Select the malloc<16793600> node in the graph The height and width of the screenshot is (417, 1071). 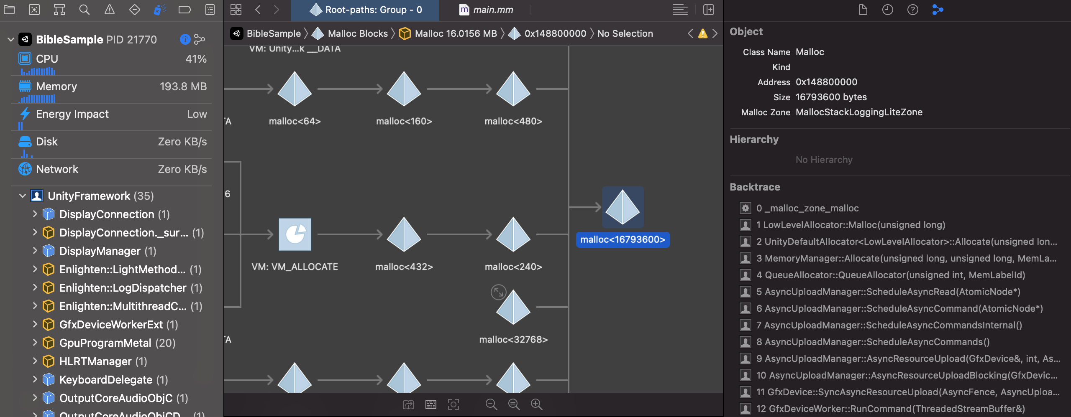[x=623, y=207]
